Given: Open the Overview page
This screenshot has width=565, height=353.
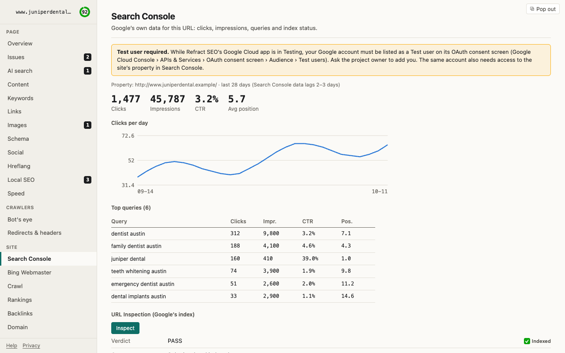Looking at the screenshot, I should [x=49, y=43].
